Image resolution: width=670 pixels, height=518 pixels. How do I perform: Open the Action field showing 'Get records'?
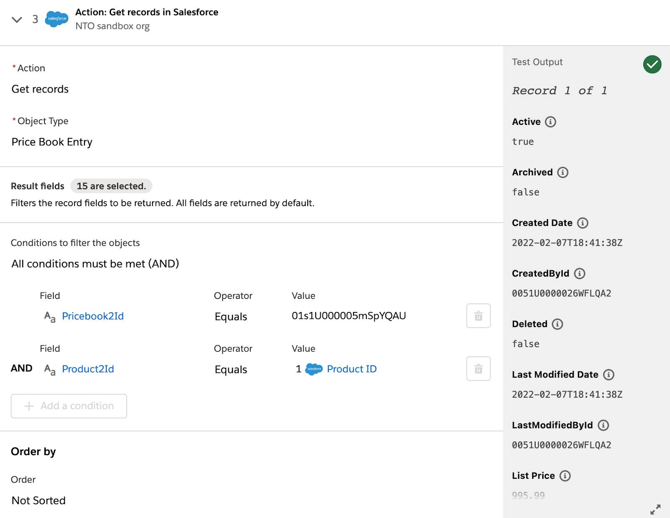click(x=40, y=89)
